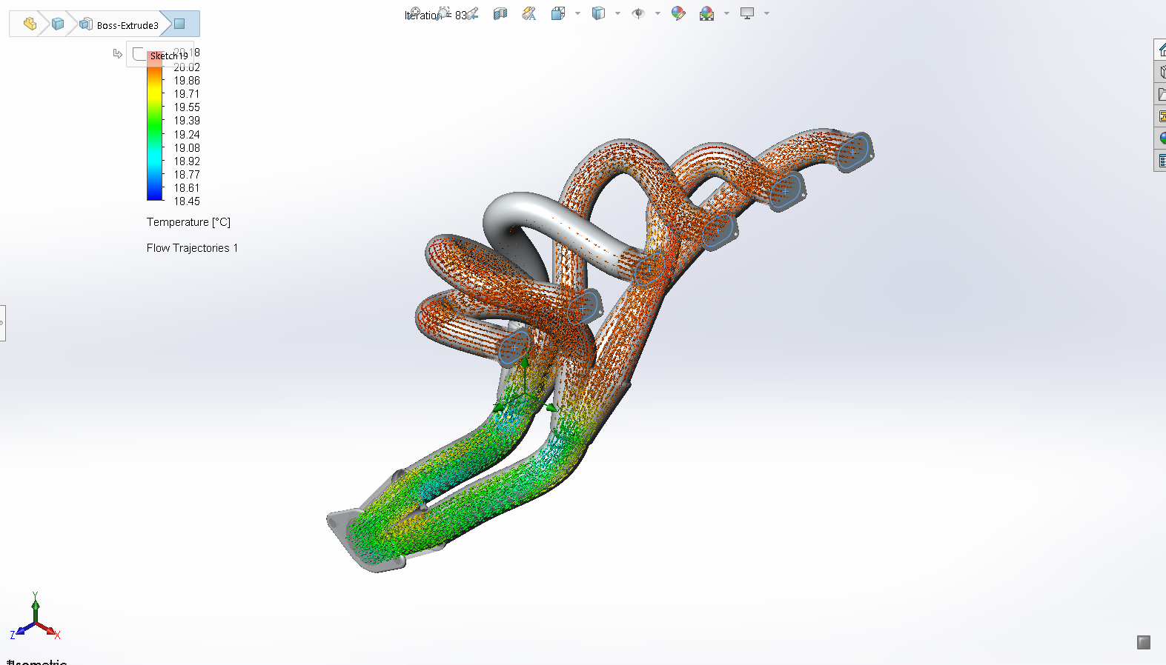Click the Zoom to Fit icon
The image size is (1166, 665).
pos(415,13)
